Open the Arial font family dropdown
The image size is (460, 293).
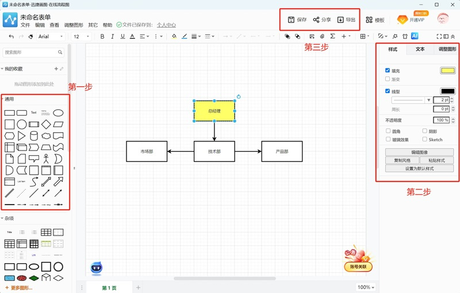[x=51, y=36]
